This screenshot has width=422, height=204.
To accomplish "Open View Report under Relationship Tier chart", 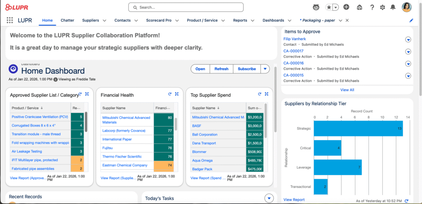I will pos(294,200).
